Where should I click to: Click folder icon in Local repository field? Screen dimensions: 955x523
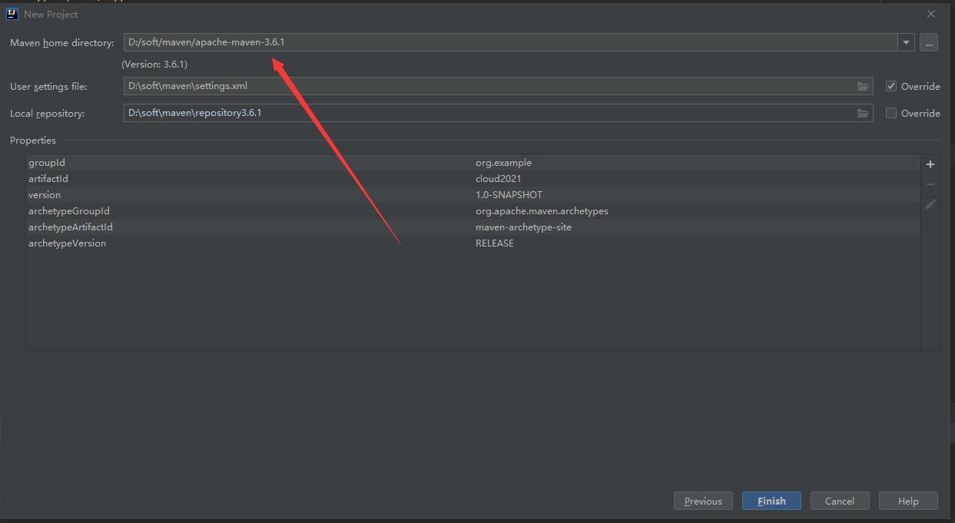tap(863, 113)
